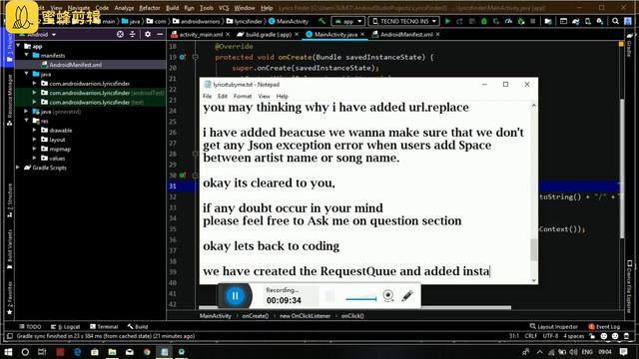Image resolution: width=639 pixels, height=359 pixels.
Task: Click Sync Project with Gradle Files icon
Action: pos(576,21)
